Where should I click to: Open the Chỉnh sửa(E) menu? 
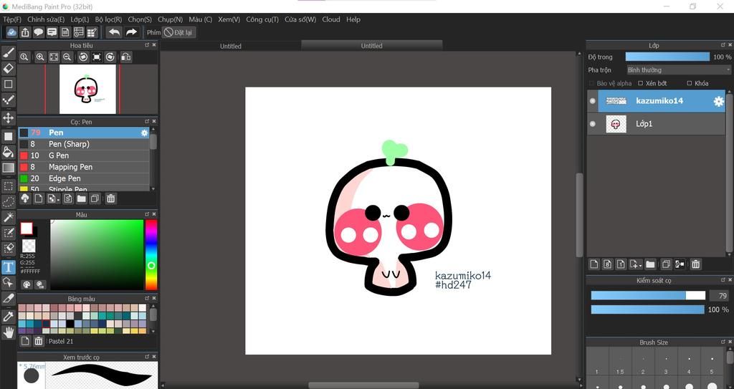(46, 19)
